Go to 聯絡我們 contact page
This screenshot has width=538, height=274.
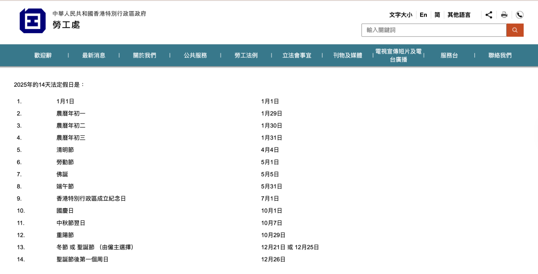tap(499, 55)
